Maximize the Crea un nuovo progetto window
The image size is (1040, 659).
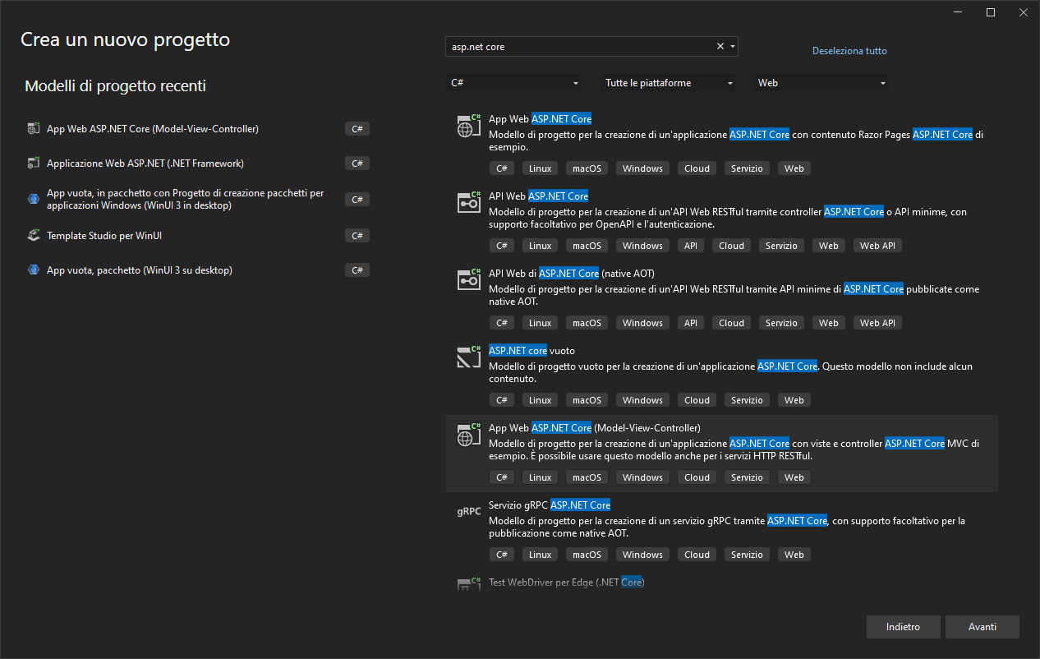coord(991,12)
